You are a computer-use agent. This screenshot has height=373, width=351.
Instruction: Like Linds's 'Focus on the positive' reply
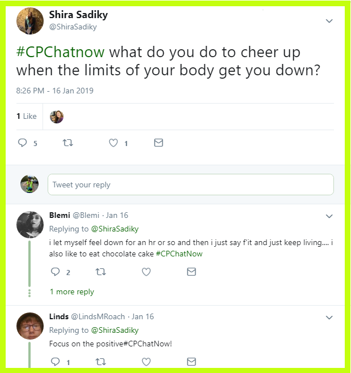coord(146,362)
